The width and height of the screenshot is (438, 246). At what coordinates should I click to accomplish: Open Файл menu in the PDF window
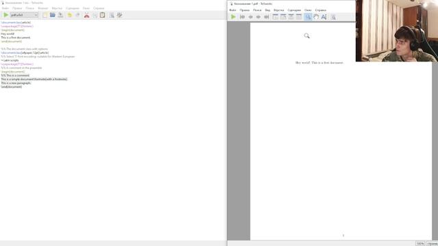pyautogui.click(x=233, y=10)
